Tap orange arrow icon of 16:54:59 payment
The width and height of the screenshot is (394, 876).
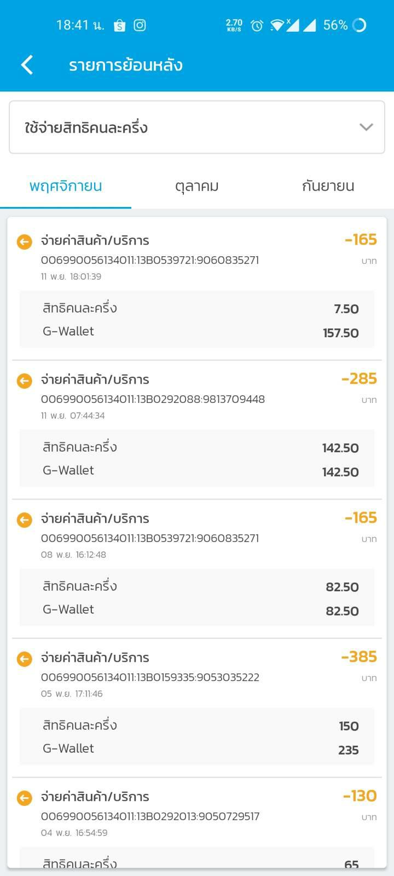click(x=25, y=798)
